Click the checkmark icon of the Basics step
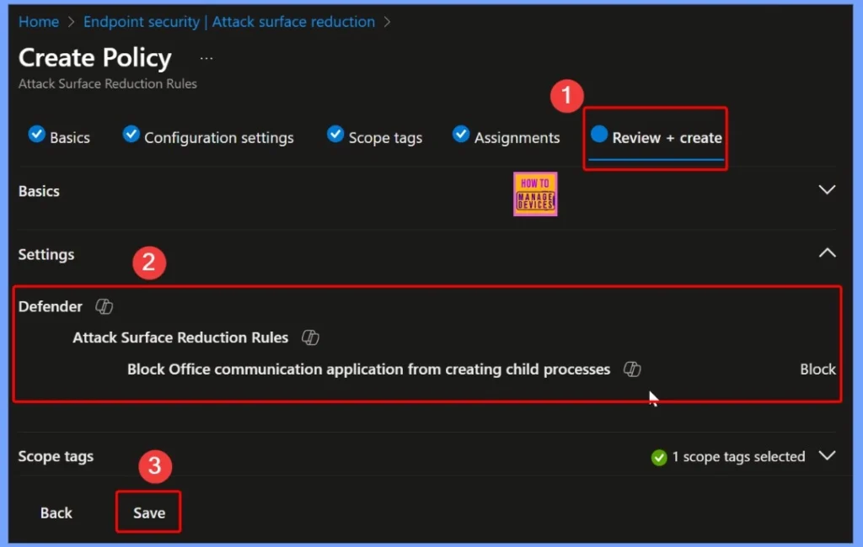This screenshot has height=547, width=863. point(36,135)
